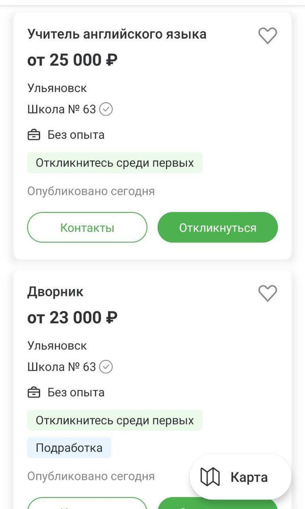Tap the briefcase experience icon on the Дворник card
Screen dimensions: 305x509
[35, 393]
